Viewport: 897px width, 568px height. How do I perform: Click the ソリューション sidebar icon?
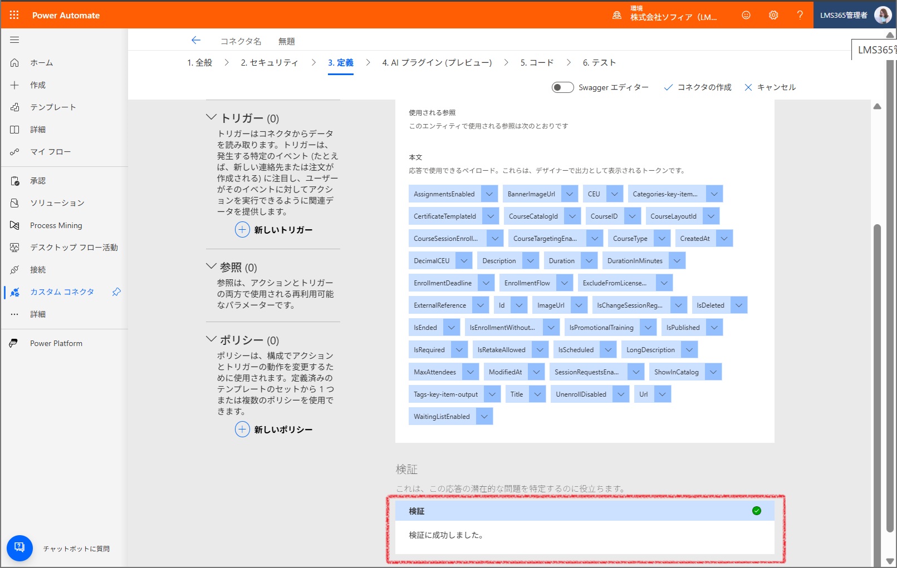click(x=14, y=203)
